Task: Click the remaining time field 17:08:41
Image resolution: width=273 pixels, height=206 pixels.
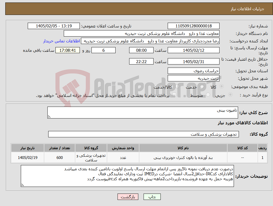Action: [68, 50]
